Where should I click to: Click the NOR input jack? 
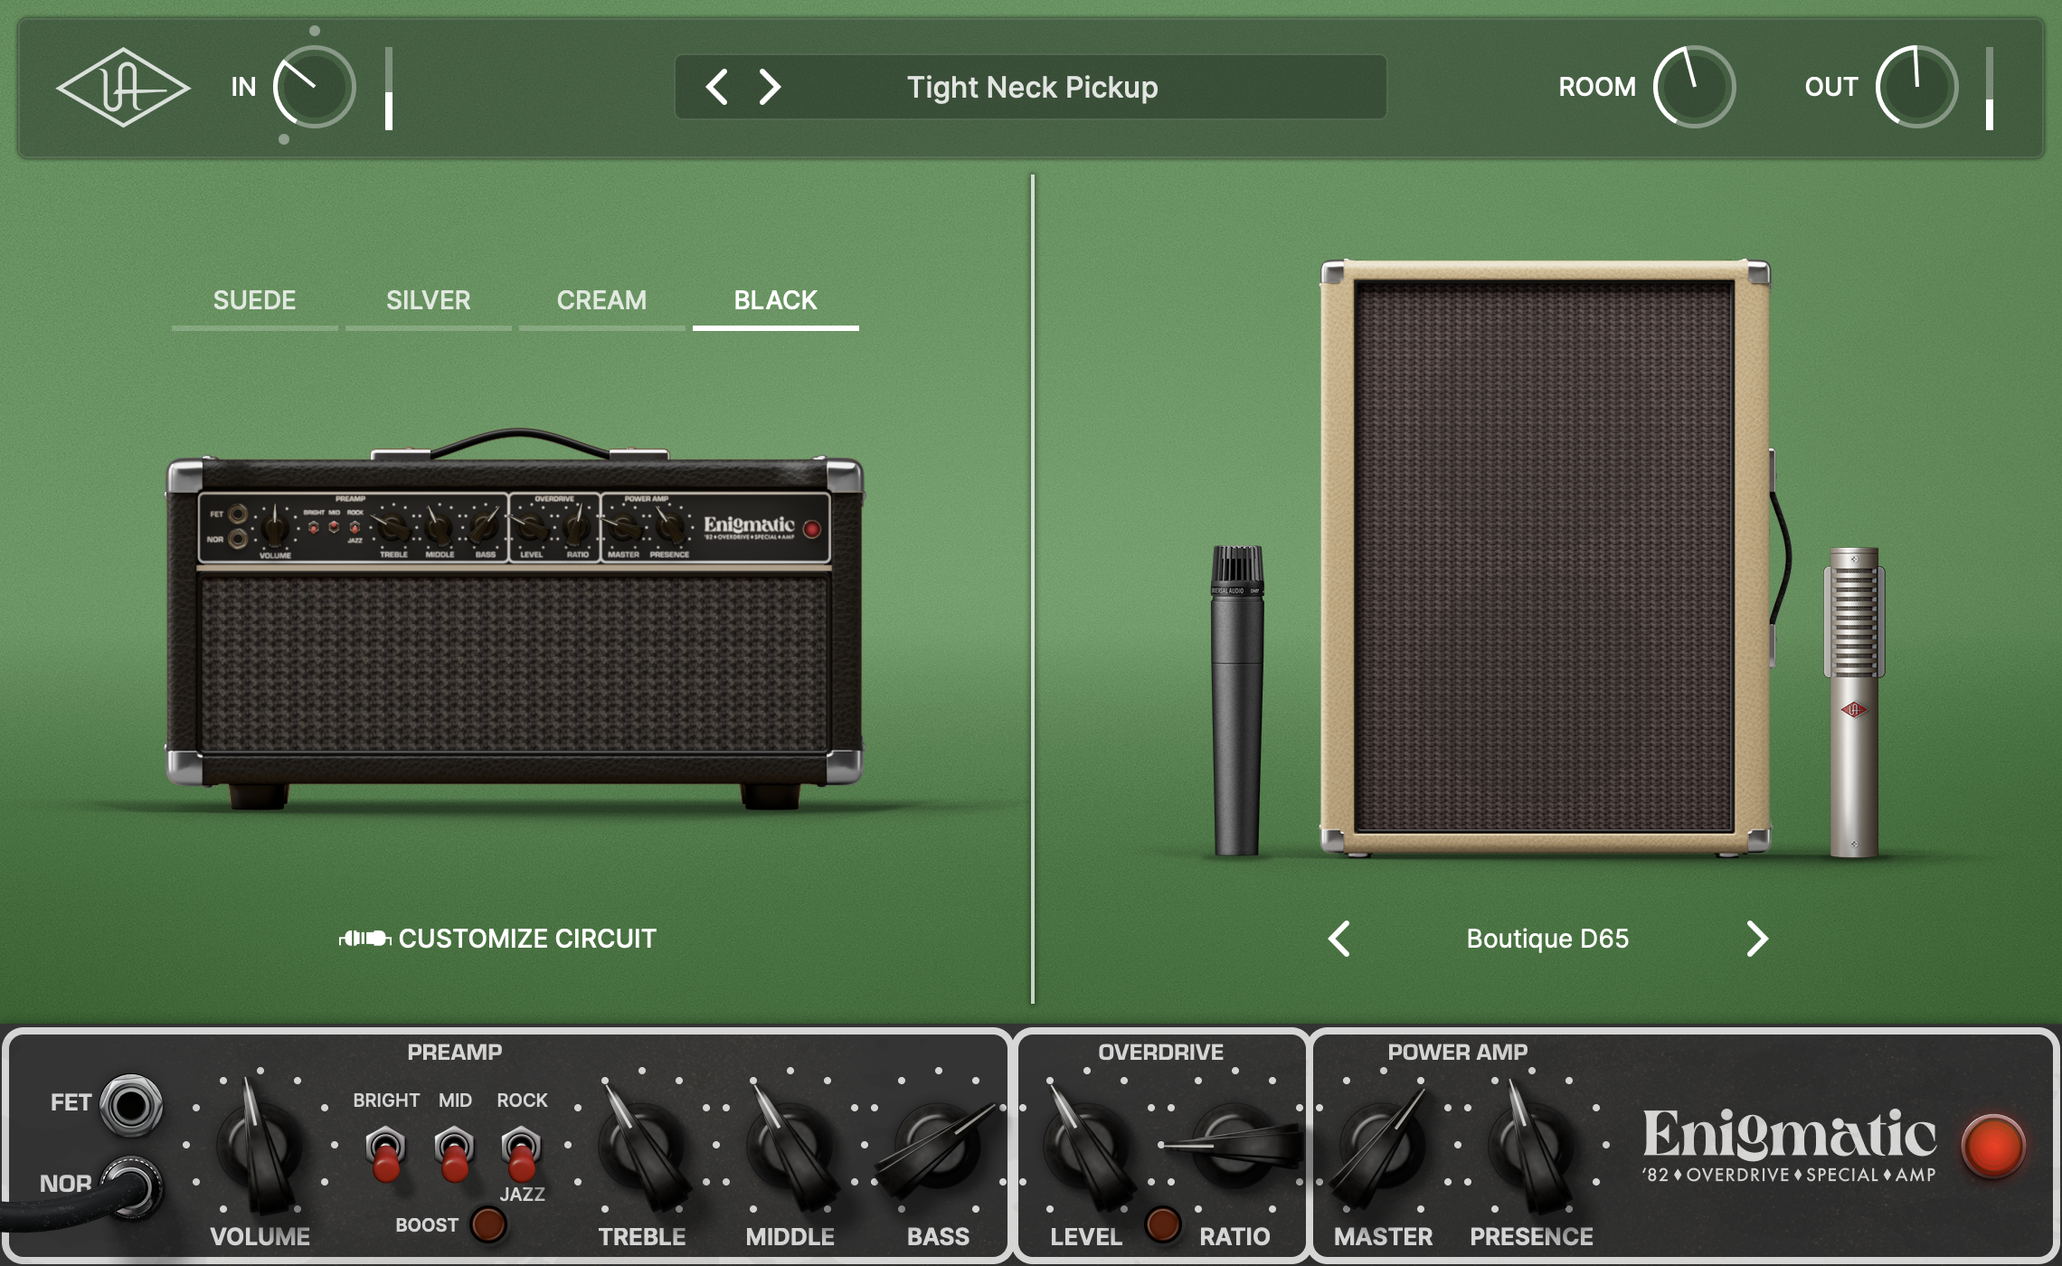(132, 1186)
